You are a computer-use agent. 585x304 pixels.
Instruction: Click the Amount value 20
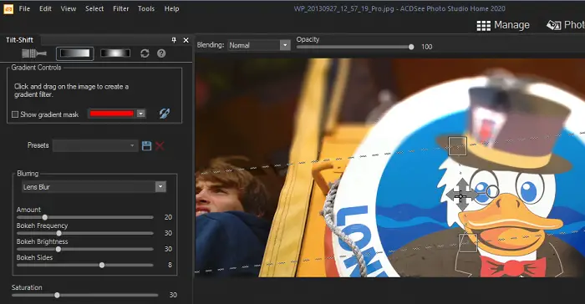(x=168, y=217)
